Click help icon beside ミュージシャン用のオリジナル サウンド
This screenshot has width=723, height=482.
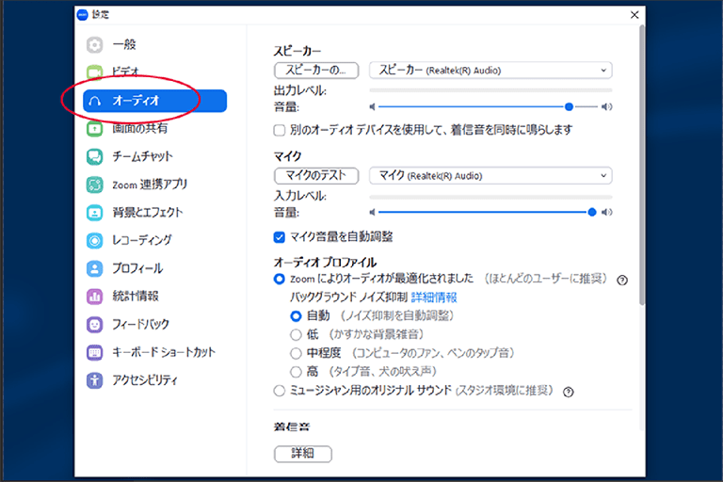(x=568, y=392)
